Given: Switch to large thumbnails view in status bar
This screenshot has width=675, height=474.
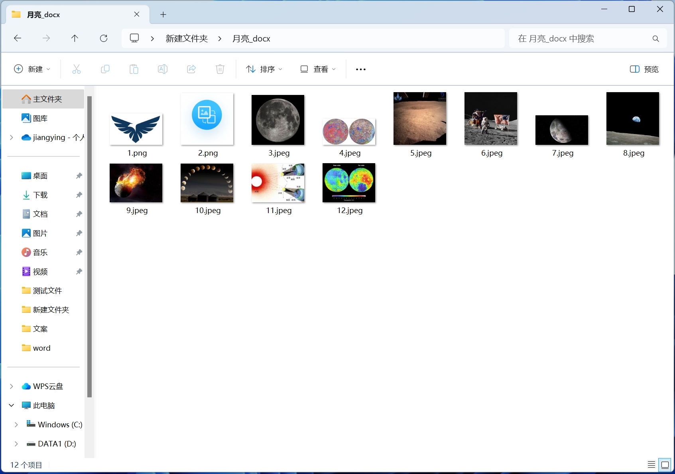Looking at the screenshot, I should coord(664,464).
